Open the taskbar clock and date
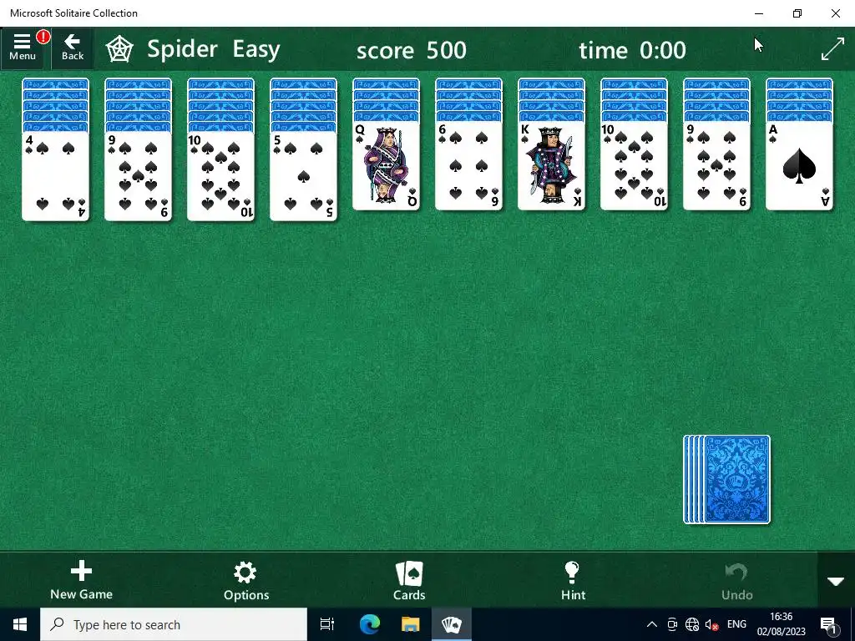 [x=781, y=624]
